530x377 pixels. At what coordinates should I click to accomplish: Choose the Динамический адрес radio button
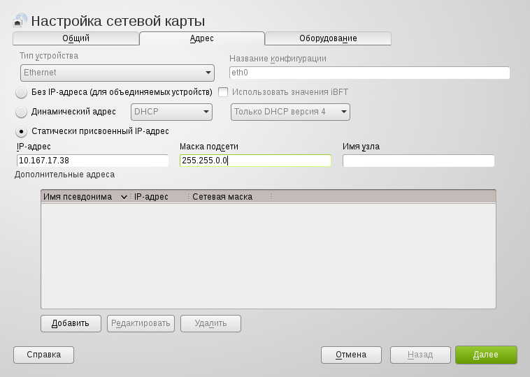point(22,112)
